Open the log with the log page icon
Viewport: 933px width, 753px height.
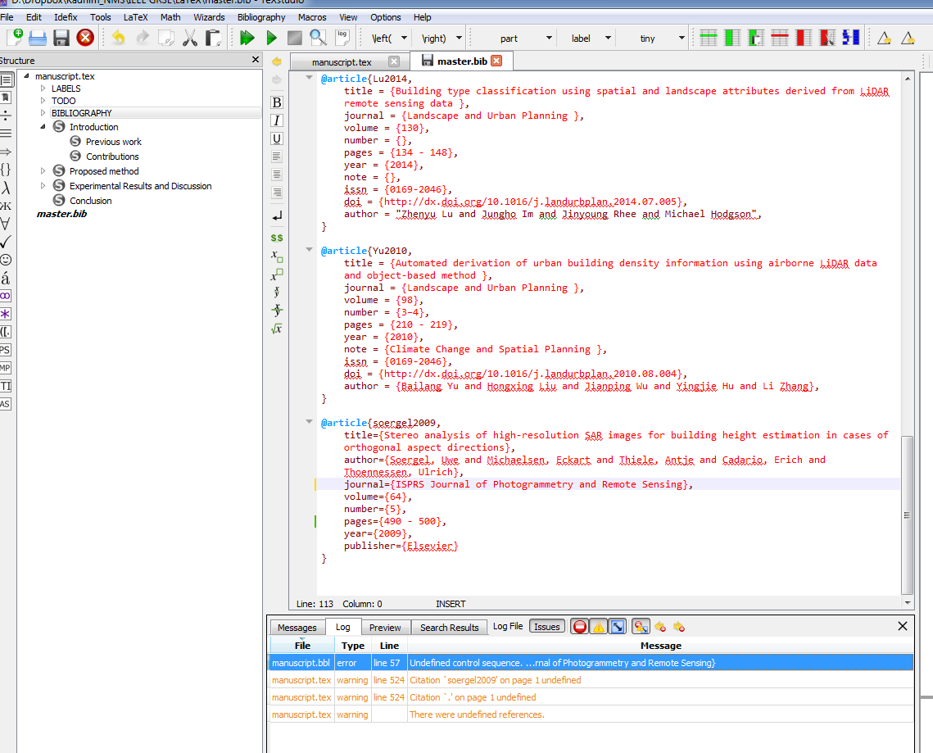click(x=342, y=38)
